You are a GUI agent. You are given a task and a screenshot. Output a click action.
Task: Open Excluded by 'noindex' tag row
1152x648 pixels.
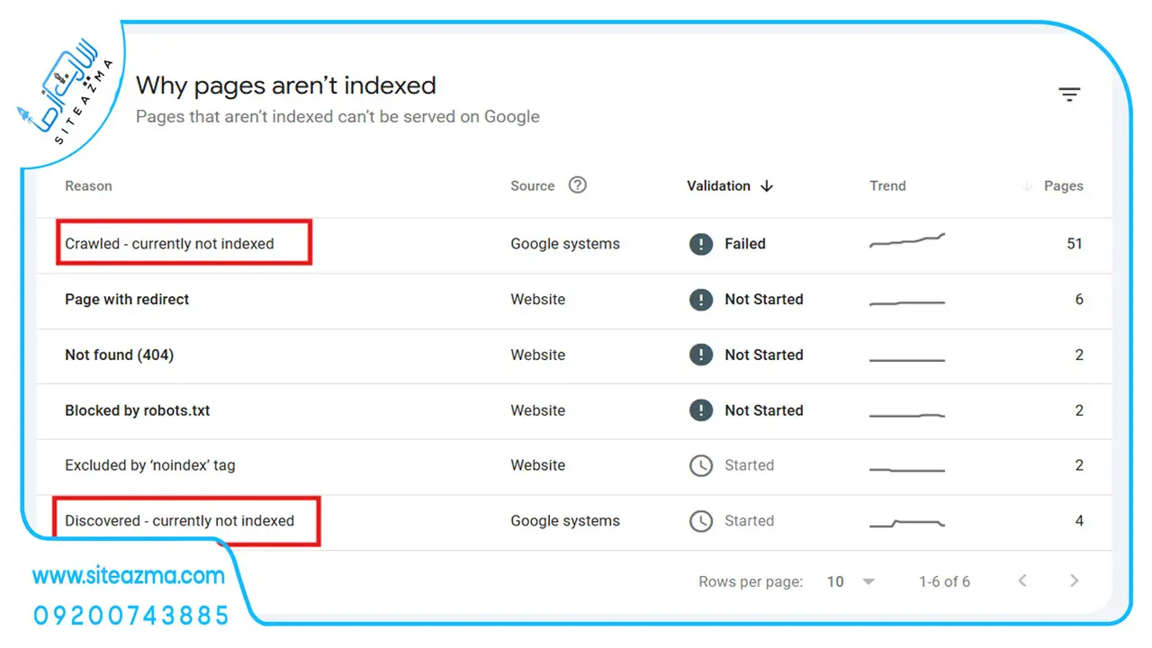tap(574, 465)
